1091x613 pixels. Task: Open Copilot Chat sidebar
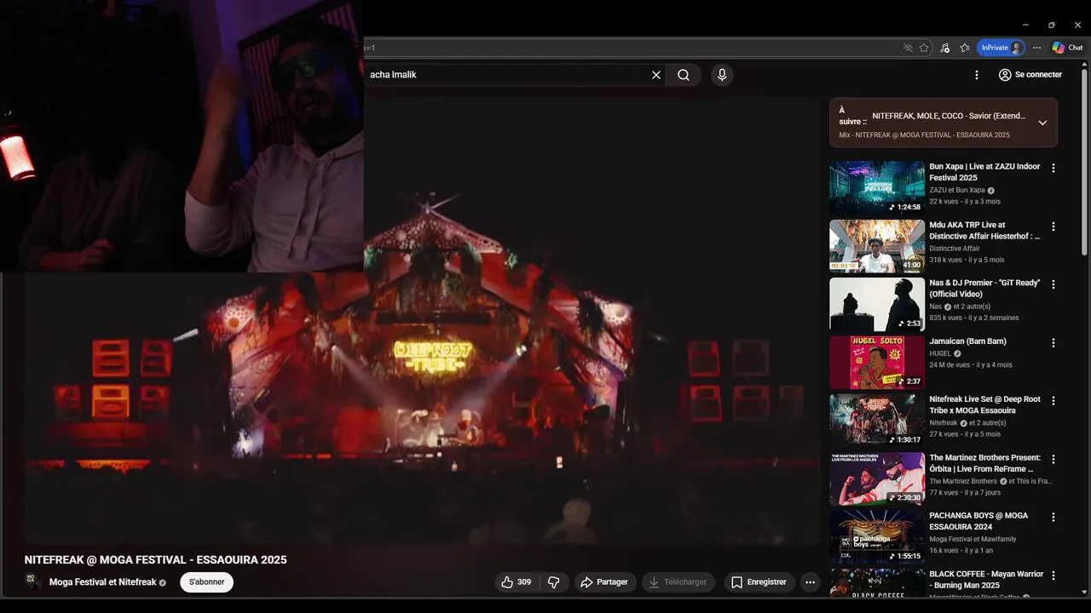(1067, 48)
